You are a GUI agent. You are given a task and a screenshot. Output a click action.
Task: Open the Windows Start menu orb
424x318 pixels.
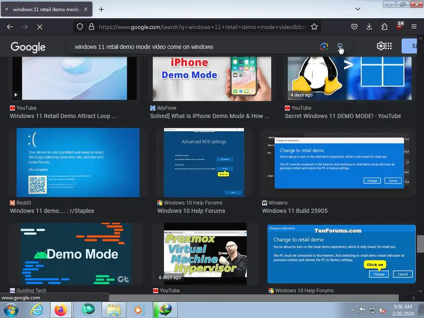coord(11,310)
